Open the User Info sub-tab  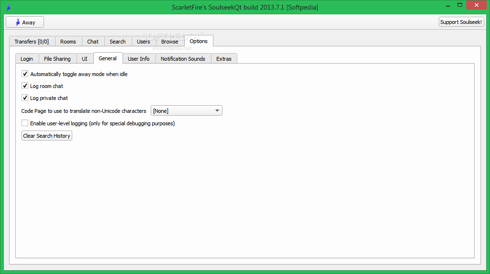[x=139, y=59]
